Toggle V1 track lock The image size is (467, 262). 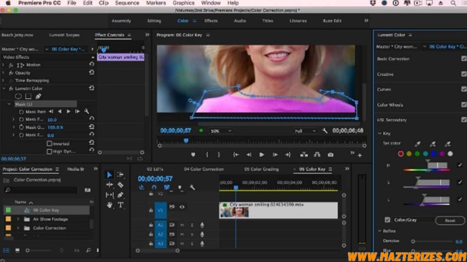pos(151,210)
